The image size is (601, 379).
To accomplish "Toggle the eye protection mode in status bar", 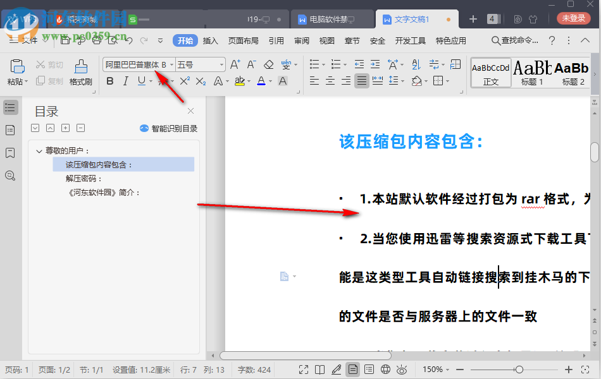I will click(x=402, y=370).
